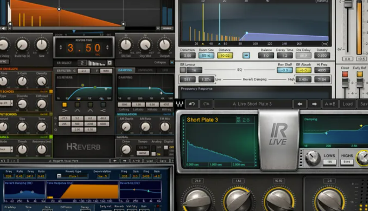
Task: Click redo arrow in IR-Live toolbar
Action: 206,104
